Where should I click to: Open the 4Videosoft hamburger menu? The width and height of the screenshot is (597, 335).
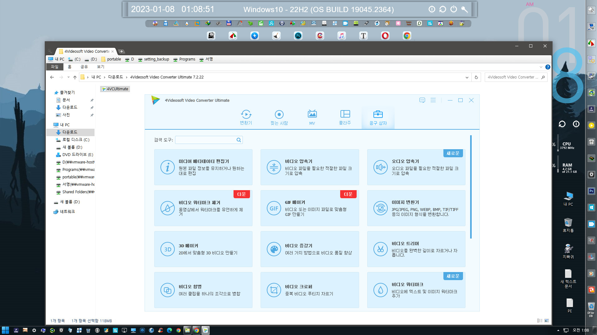pyautogui.click(x=433, y=100)
